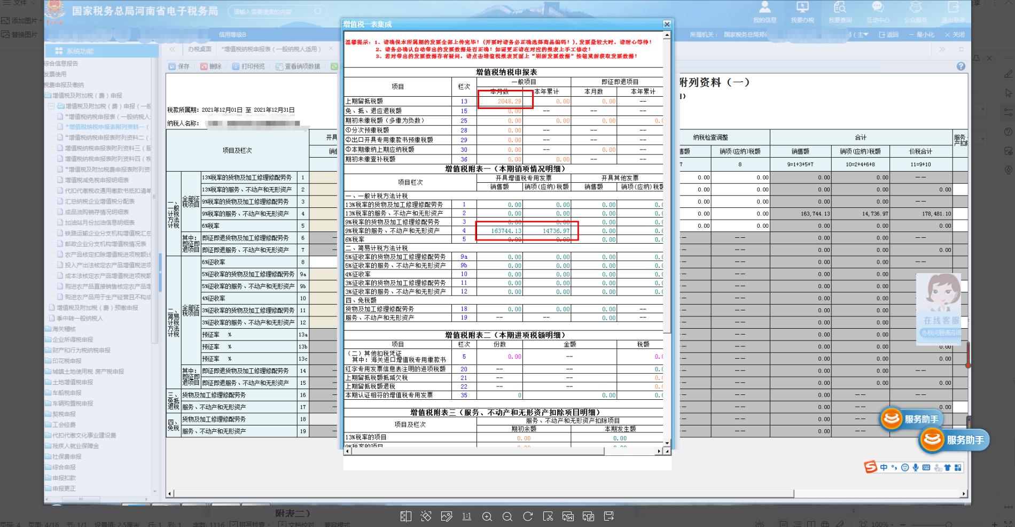
Task: Expand the 企业所得税申报 tree folder
Action: pos(72,339)
